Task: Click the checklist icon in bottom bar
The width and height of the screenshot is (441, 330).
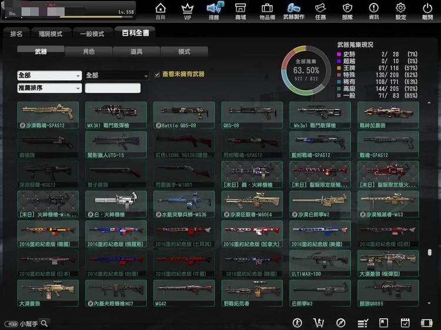Action: [363, 323]
